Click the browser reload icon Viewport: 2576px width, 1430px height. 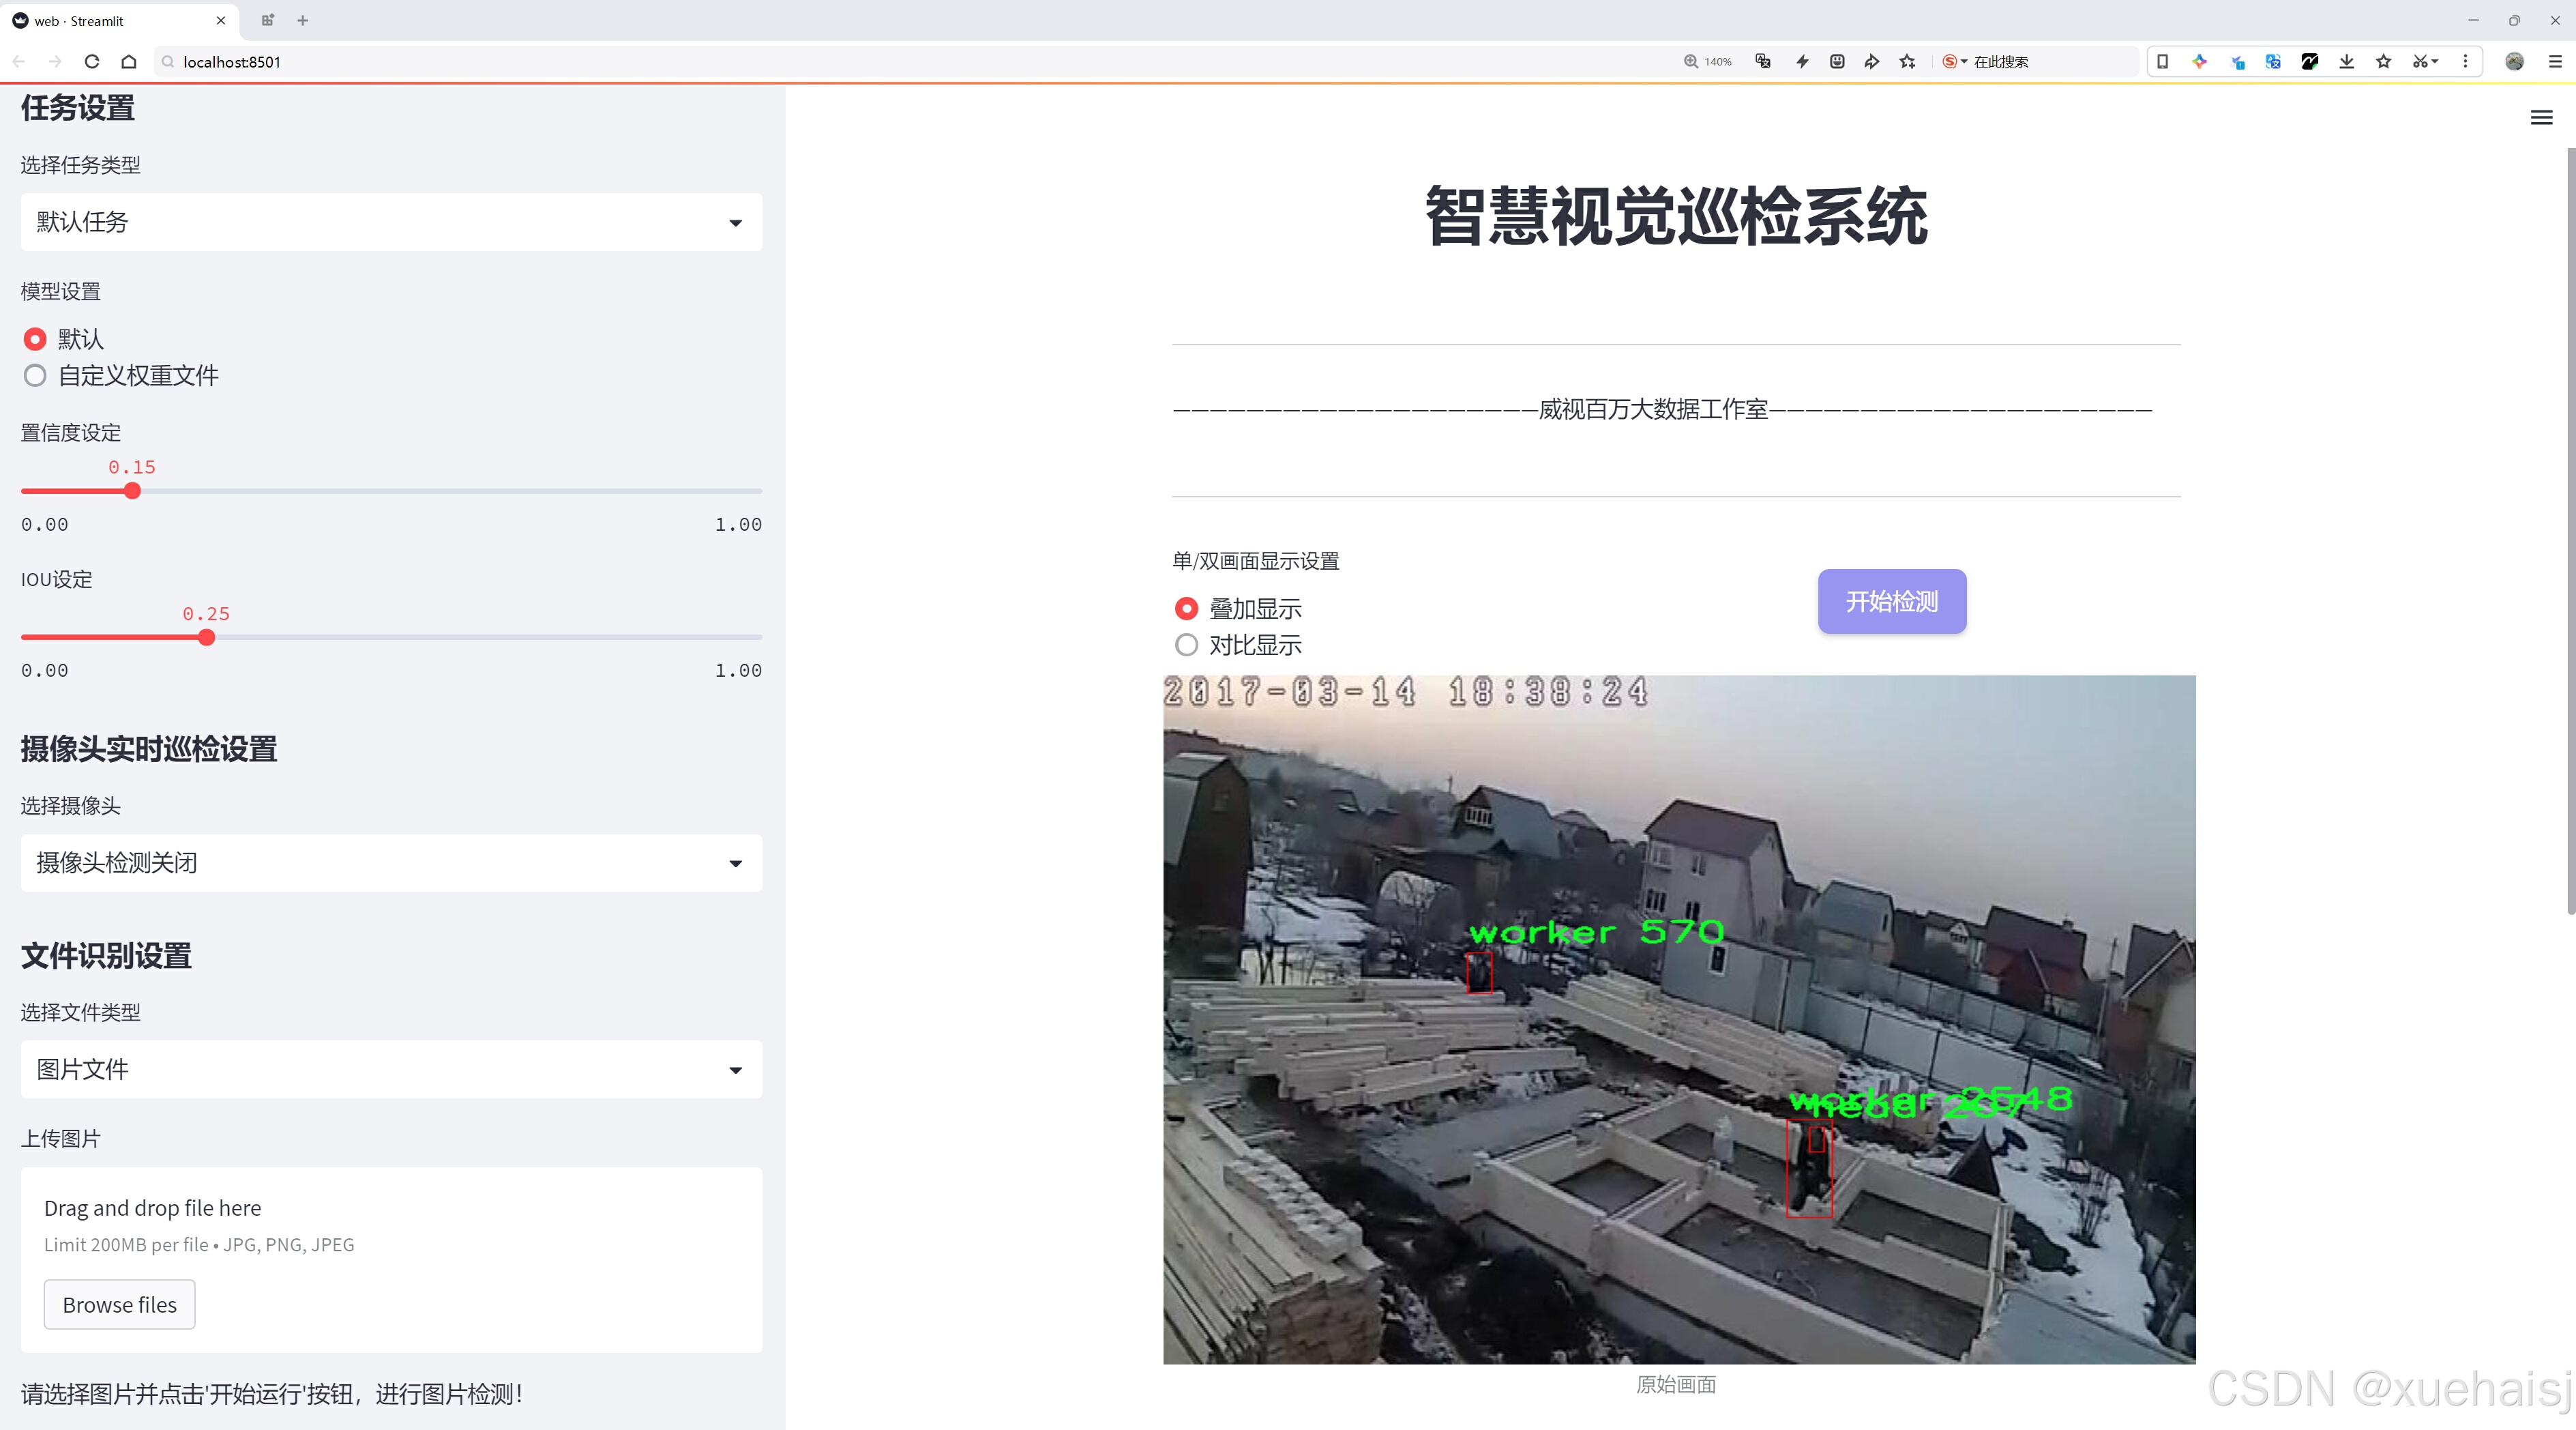pos(92,62)
